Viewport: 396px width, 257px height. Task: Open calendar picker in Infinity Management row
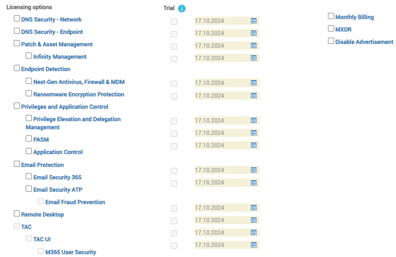[x=254, y=58]
